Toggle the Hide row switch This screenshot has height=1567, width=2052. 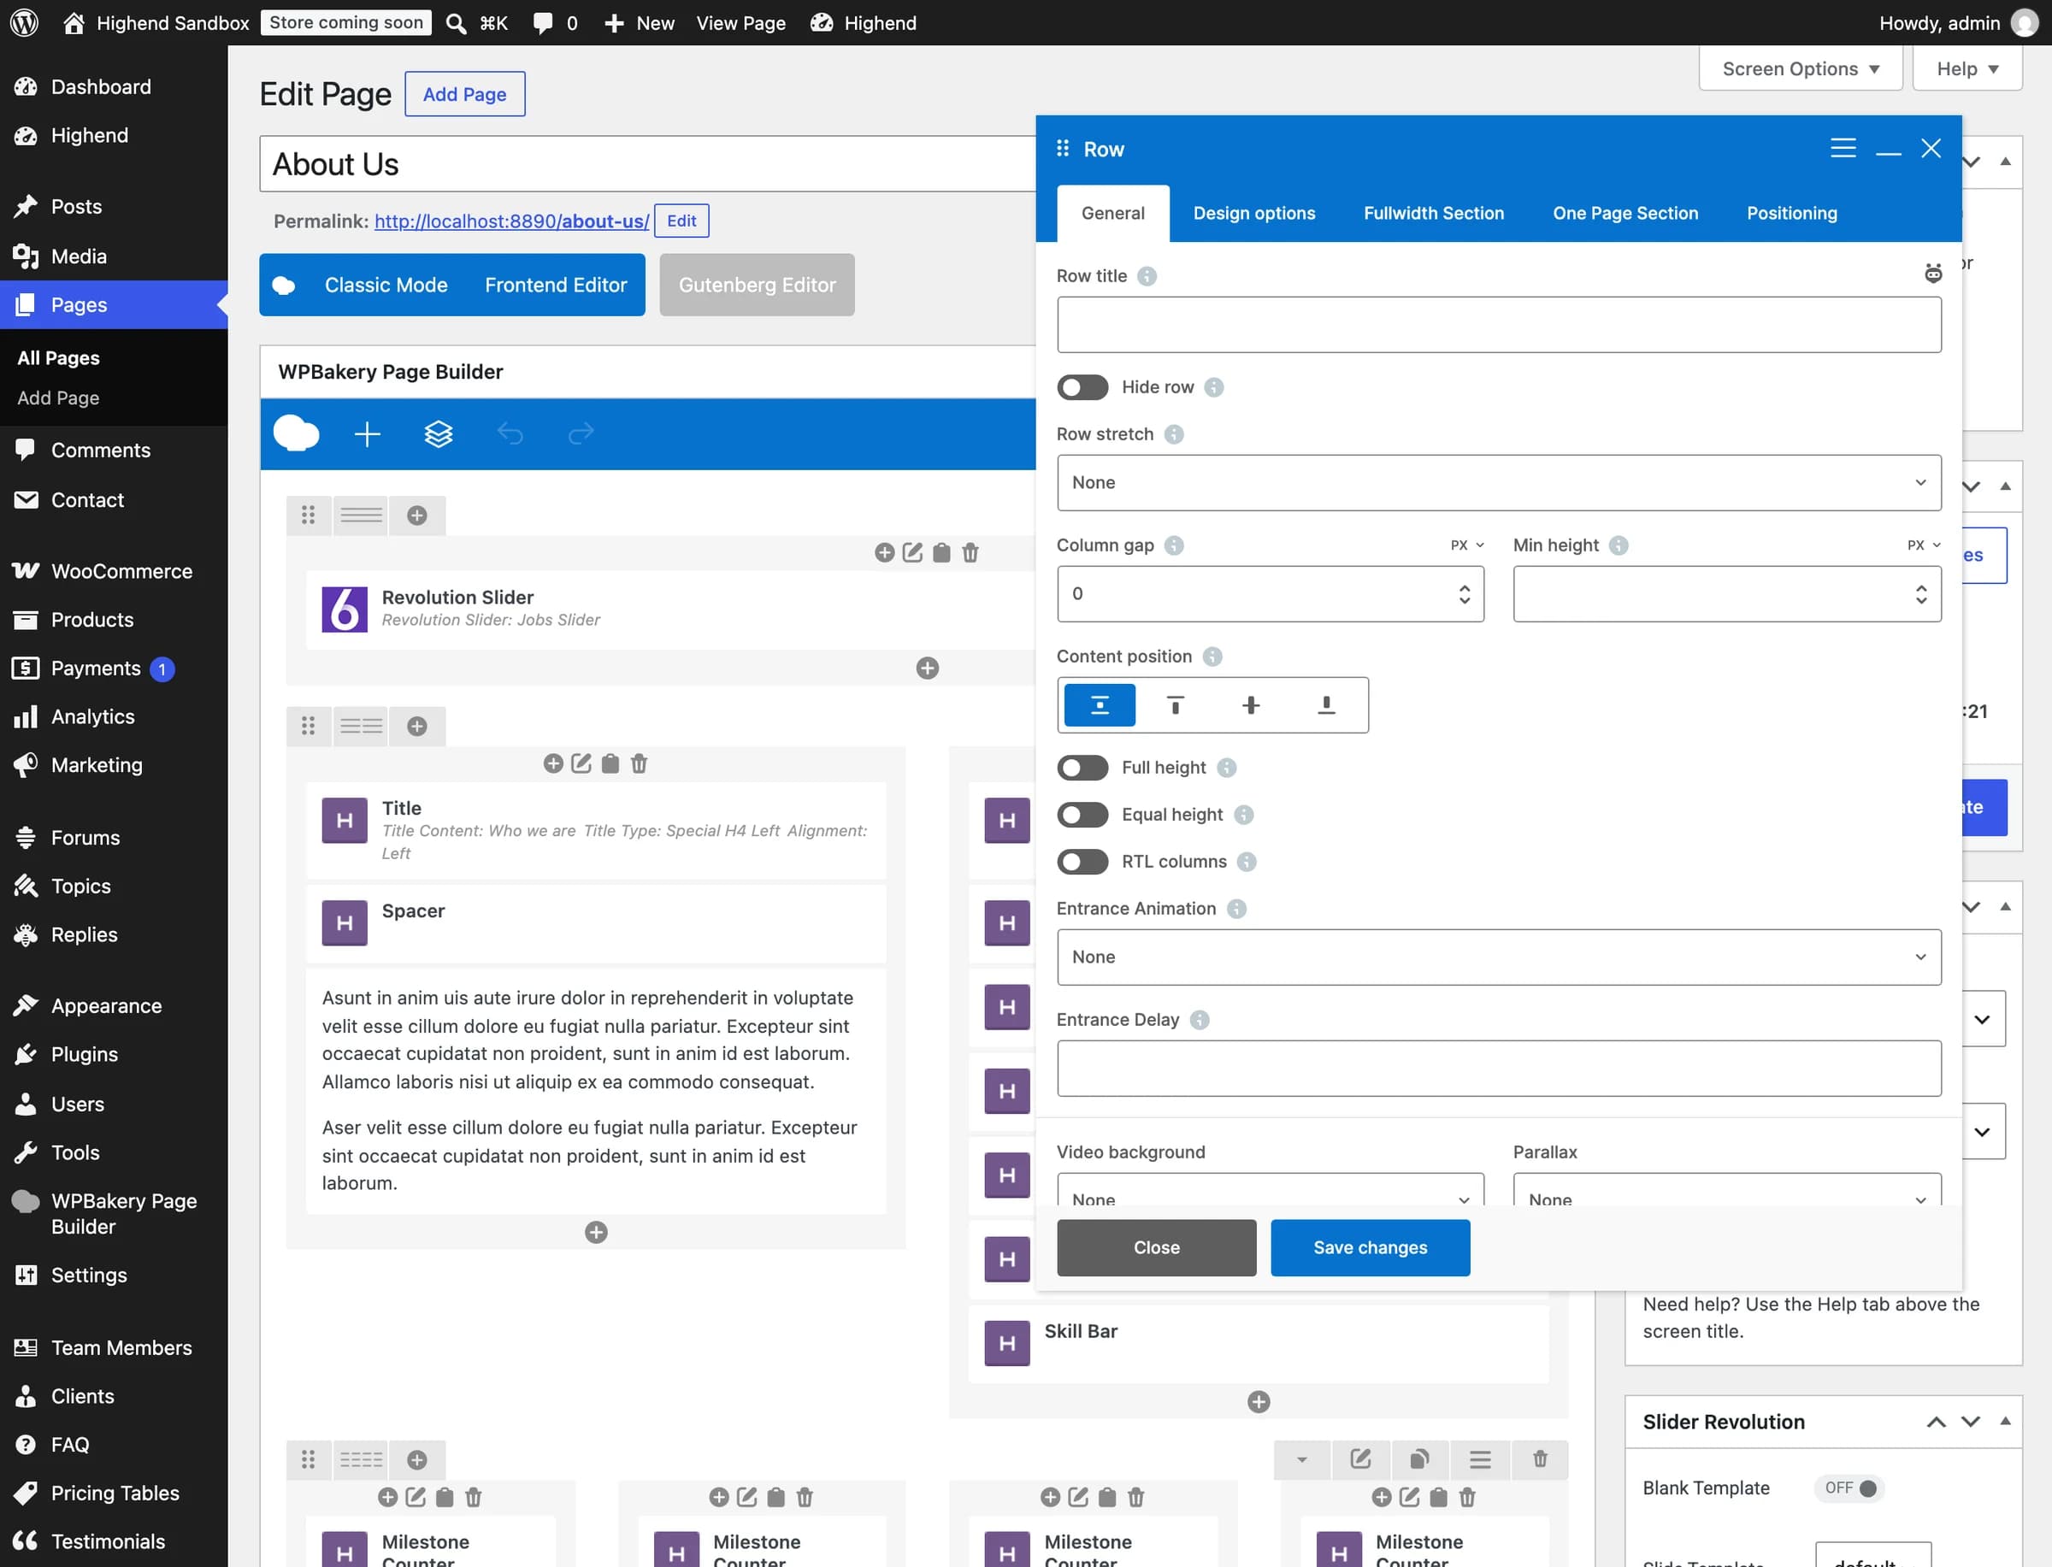point(1082,387)
